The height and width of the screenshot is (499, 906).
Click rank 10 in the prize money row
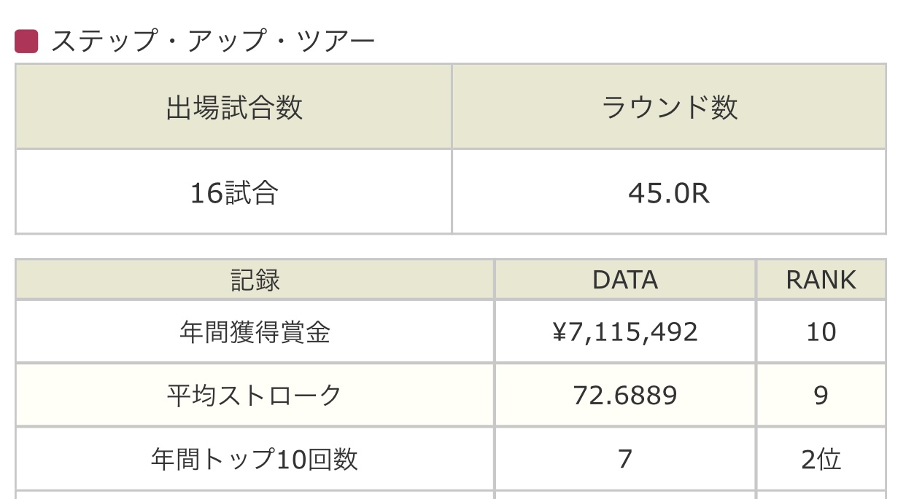pyautogui.click(x=821, y=332)
